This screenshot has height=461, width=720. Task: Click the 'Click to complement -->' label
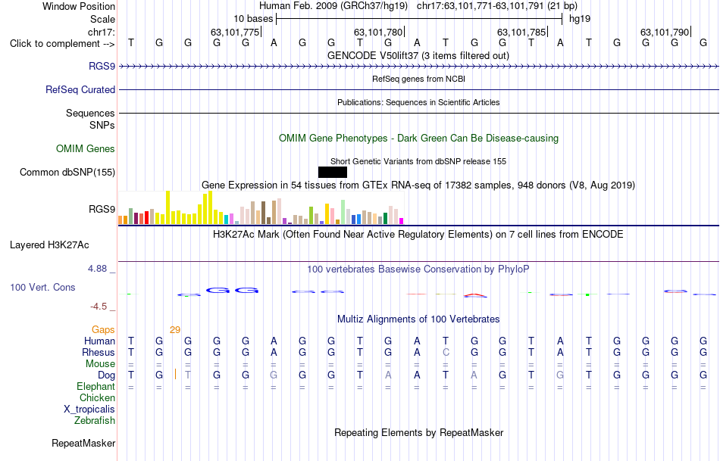pos(62,44)
